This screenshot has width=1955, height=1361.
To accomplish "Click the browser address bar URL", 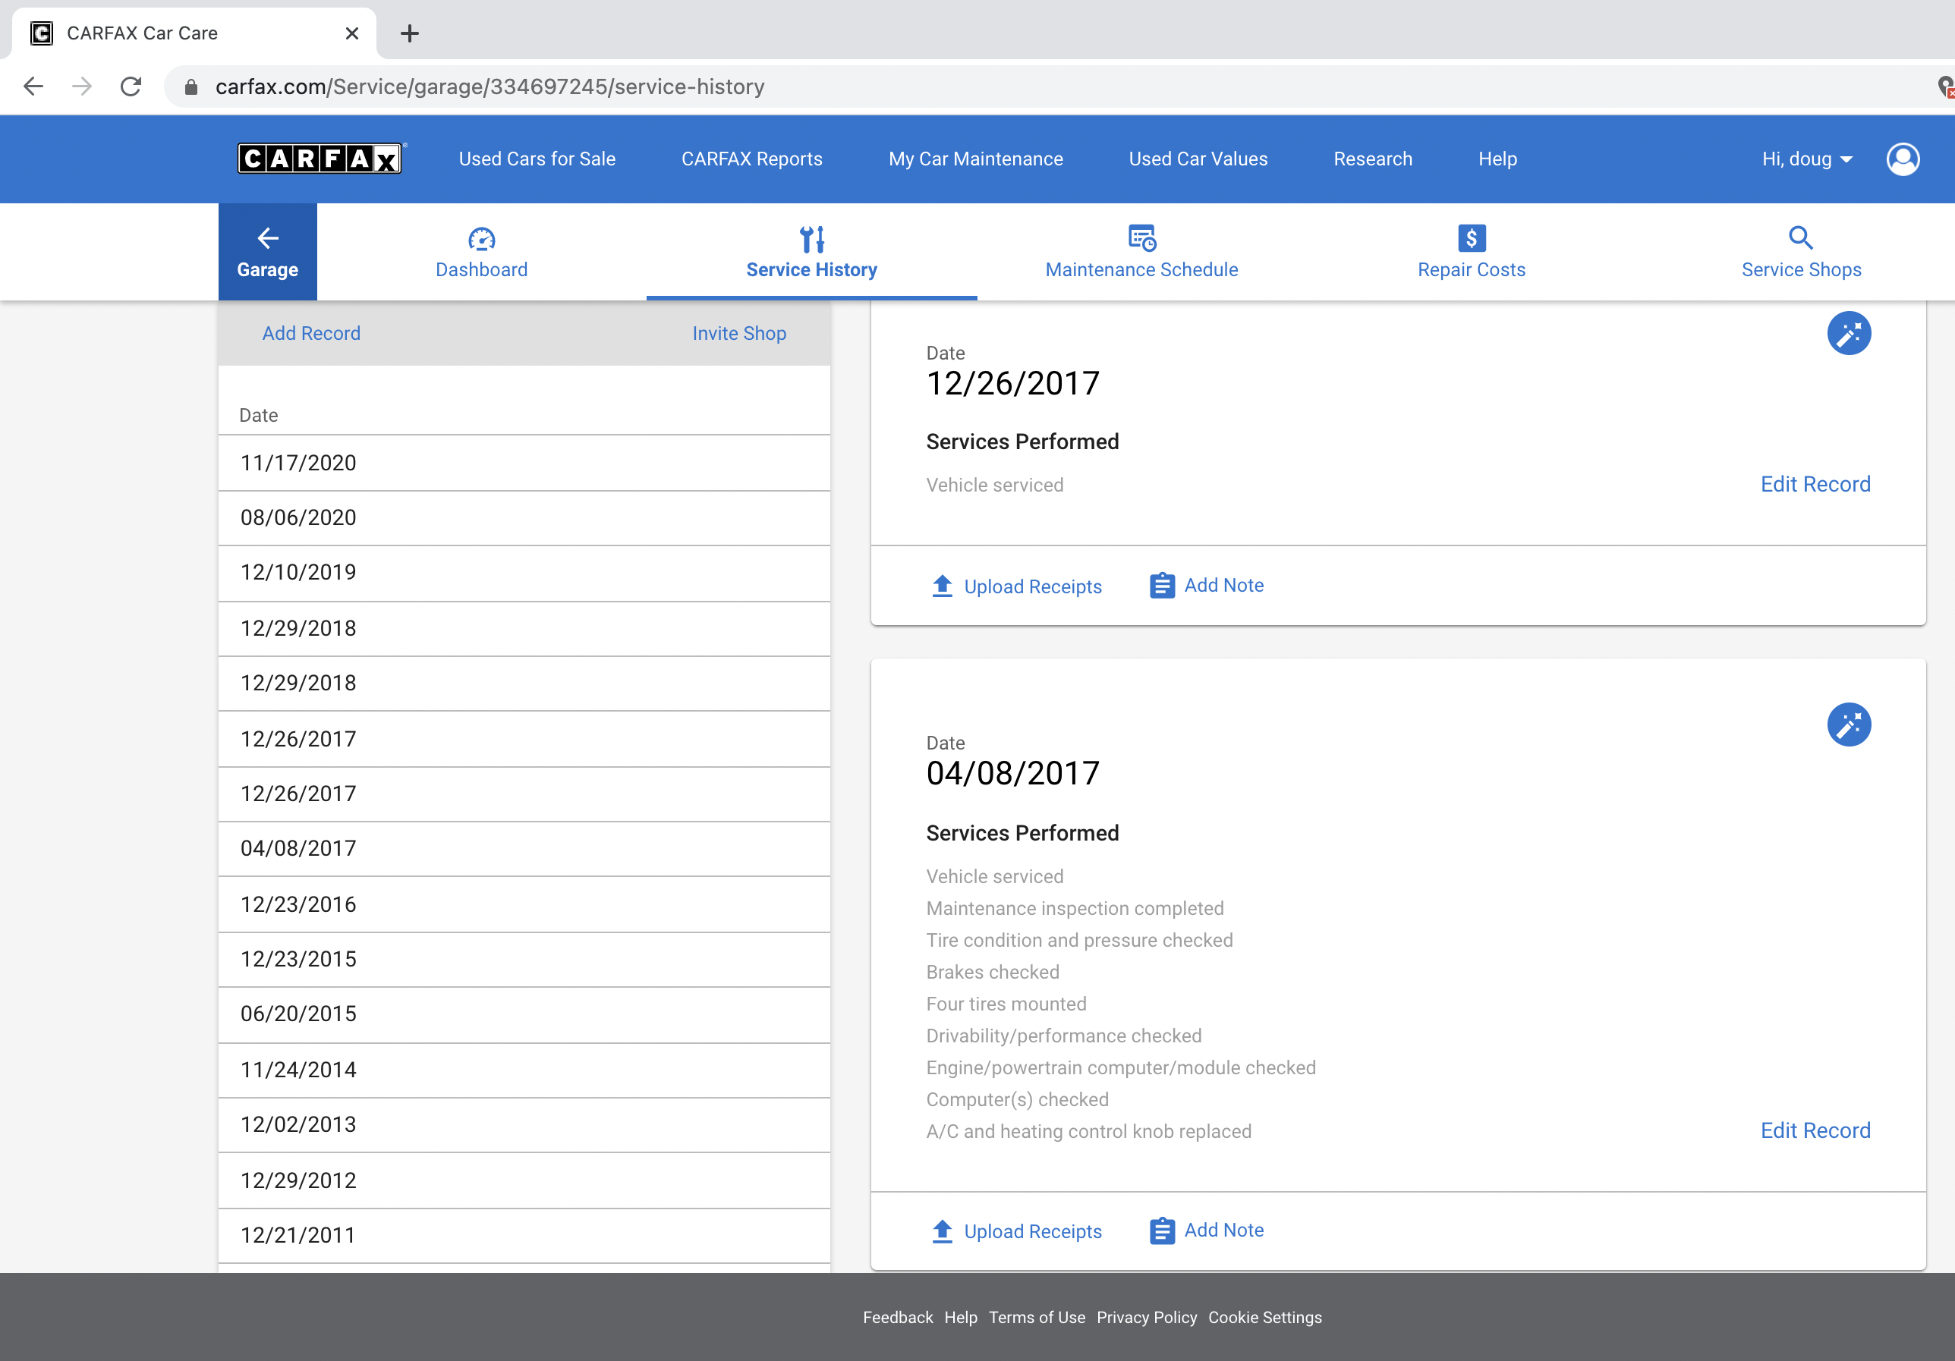I will click(x=490, y=86).
